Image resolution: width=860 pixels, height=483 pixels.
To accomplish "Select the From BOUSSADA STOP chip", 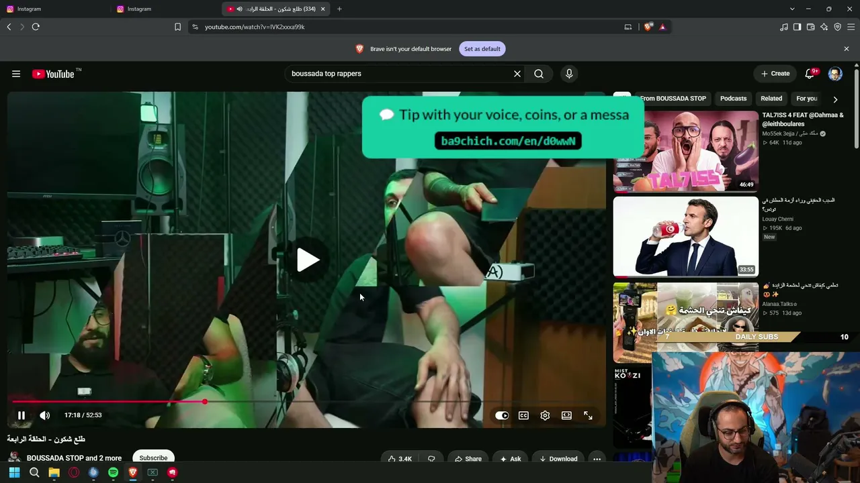I will 673,99.
